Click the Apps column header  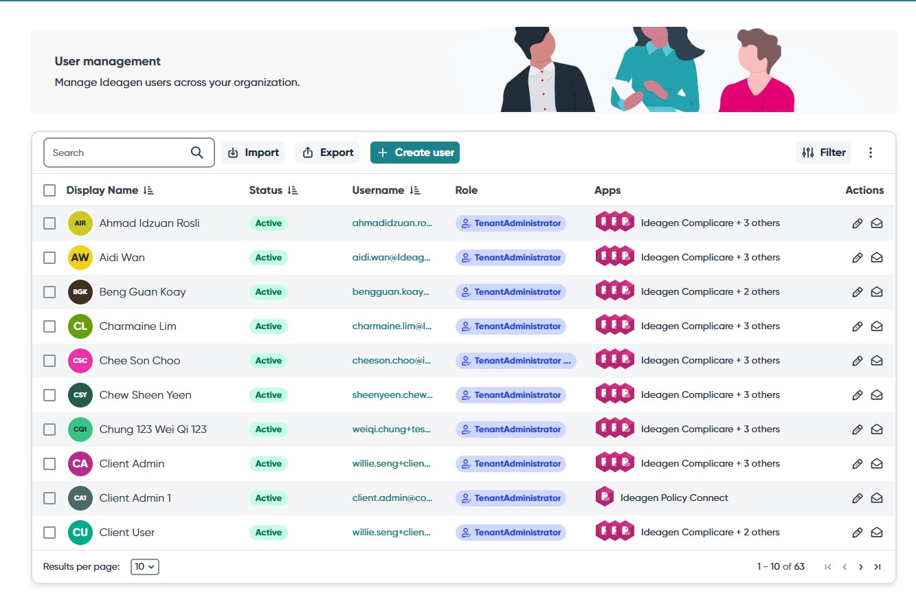(x=607, y=190)
